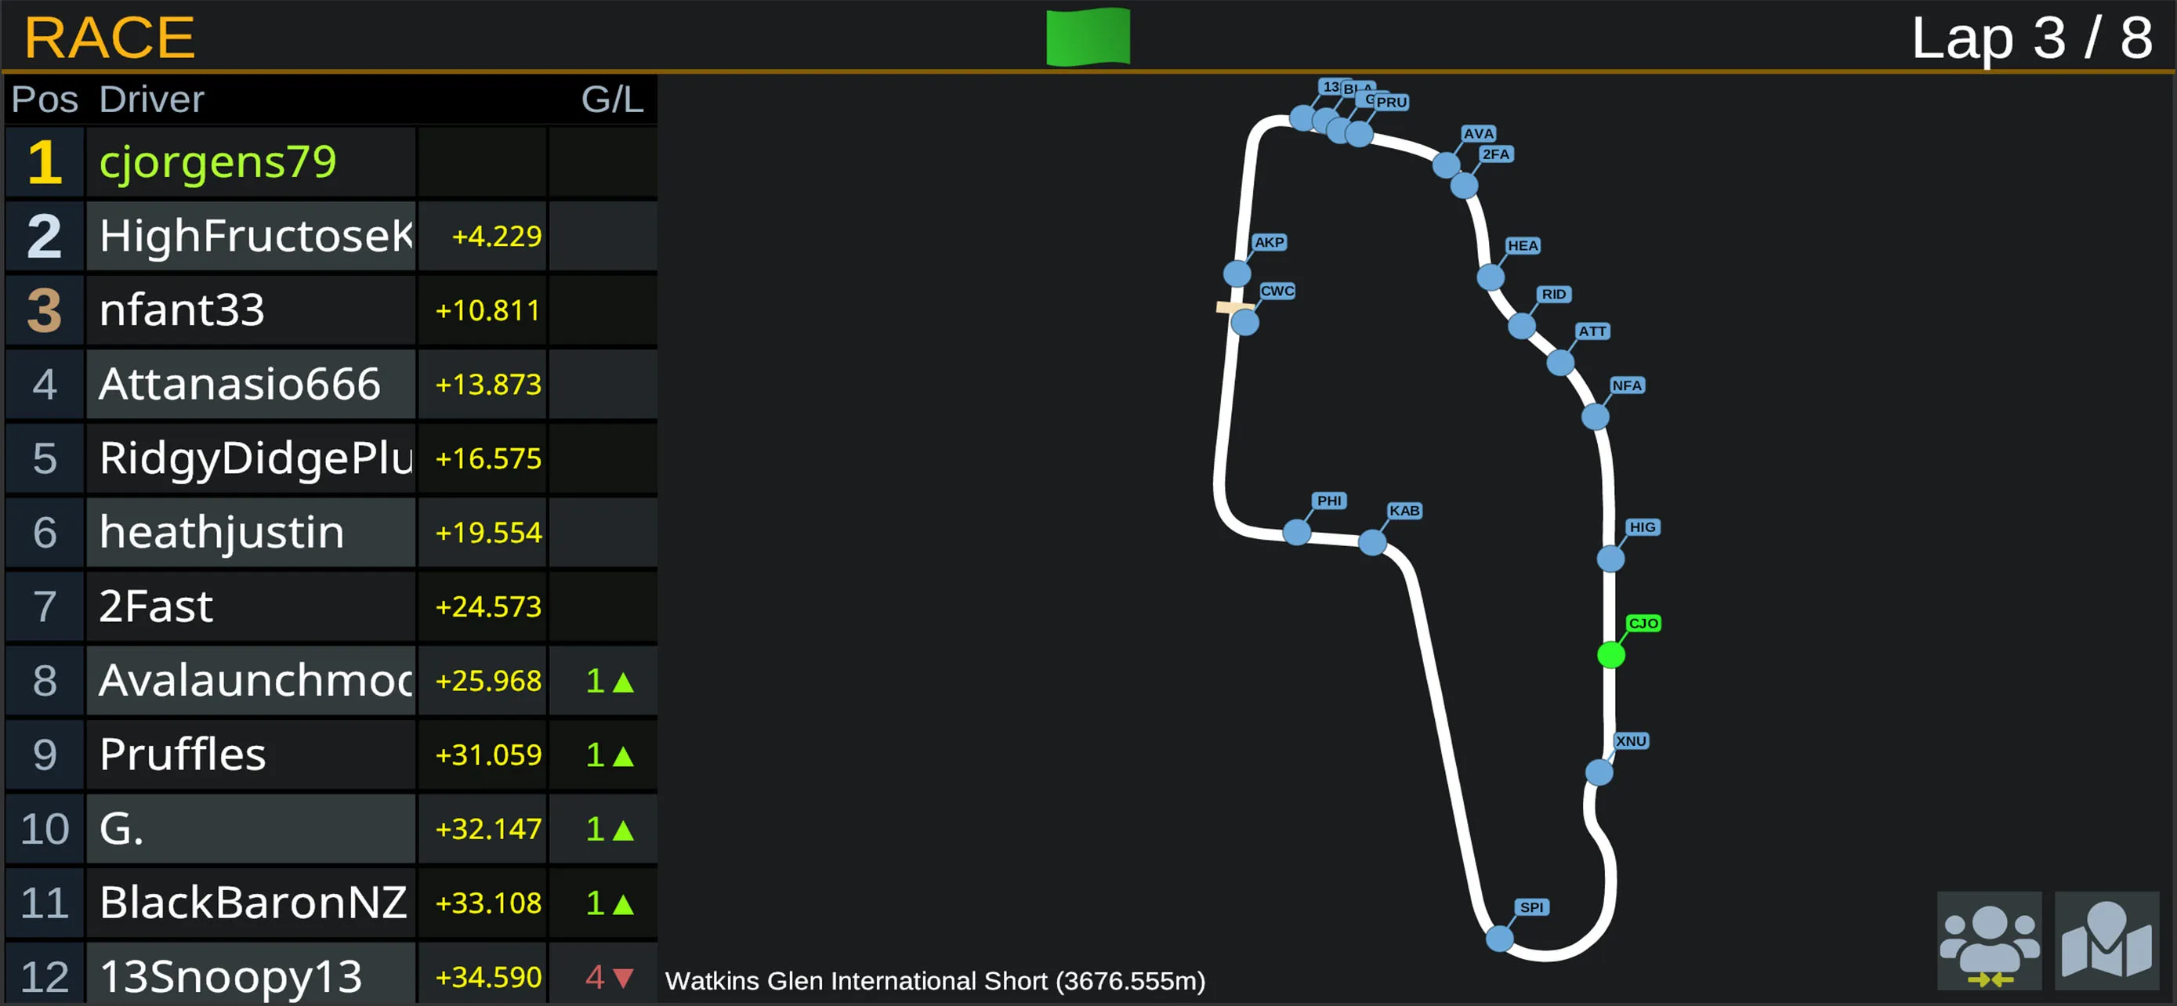The image size is (2177, 1006).
Task: Select the SPI car marker
Action: click(1499, 938)
